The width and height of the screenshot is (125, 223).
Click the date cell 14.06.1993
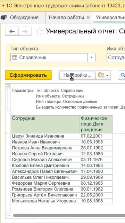[x=96, y=166]
